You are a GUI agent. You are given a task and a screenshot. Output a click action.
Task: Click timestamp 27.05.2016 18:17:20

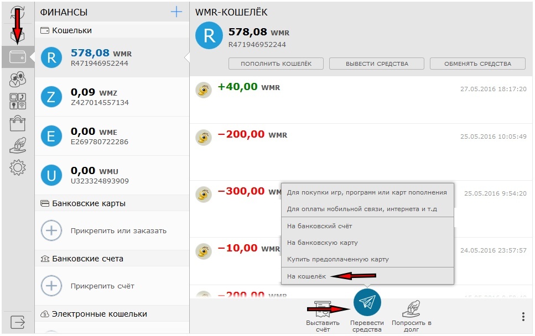(x=494, y=89)
